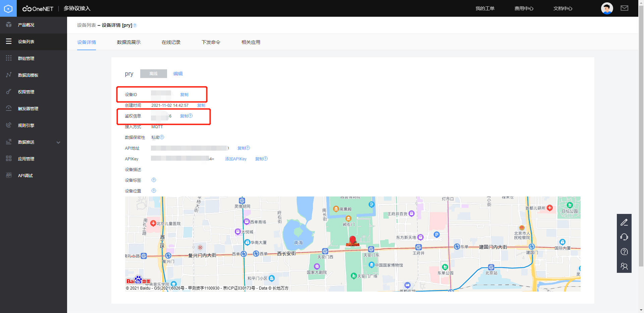
Task: Click the customer support headset icon
Action: 624,237
